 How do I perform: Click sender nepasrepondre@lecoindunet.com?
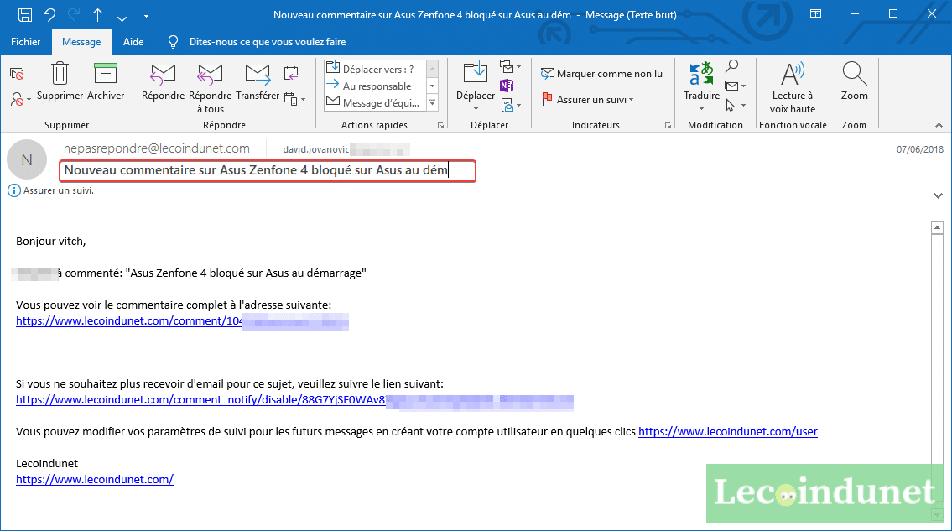pyautogui.click(x=157, y=148)
